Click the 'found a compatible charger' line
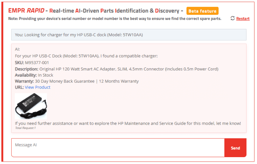This screenshot has height=164, width=257. pyautogui.click(x=86, y=56)
